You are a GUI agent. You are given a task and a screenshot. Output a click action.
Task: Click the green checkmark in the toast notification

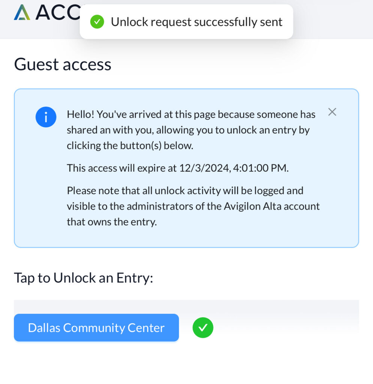coord(97,22)
